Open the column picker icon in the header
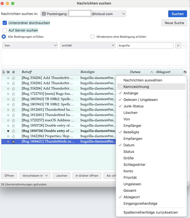 pyautogui.click(x=185, y=72)
